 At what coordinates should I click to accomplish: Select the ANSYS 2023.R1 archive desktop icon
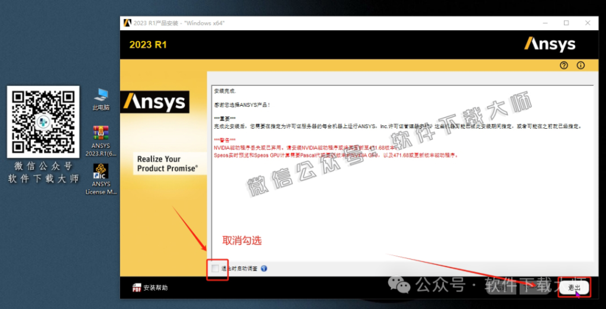[101, 141]
